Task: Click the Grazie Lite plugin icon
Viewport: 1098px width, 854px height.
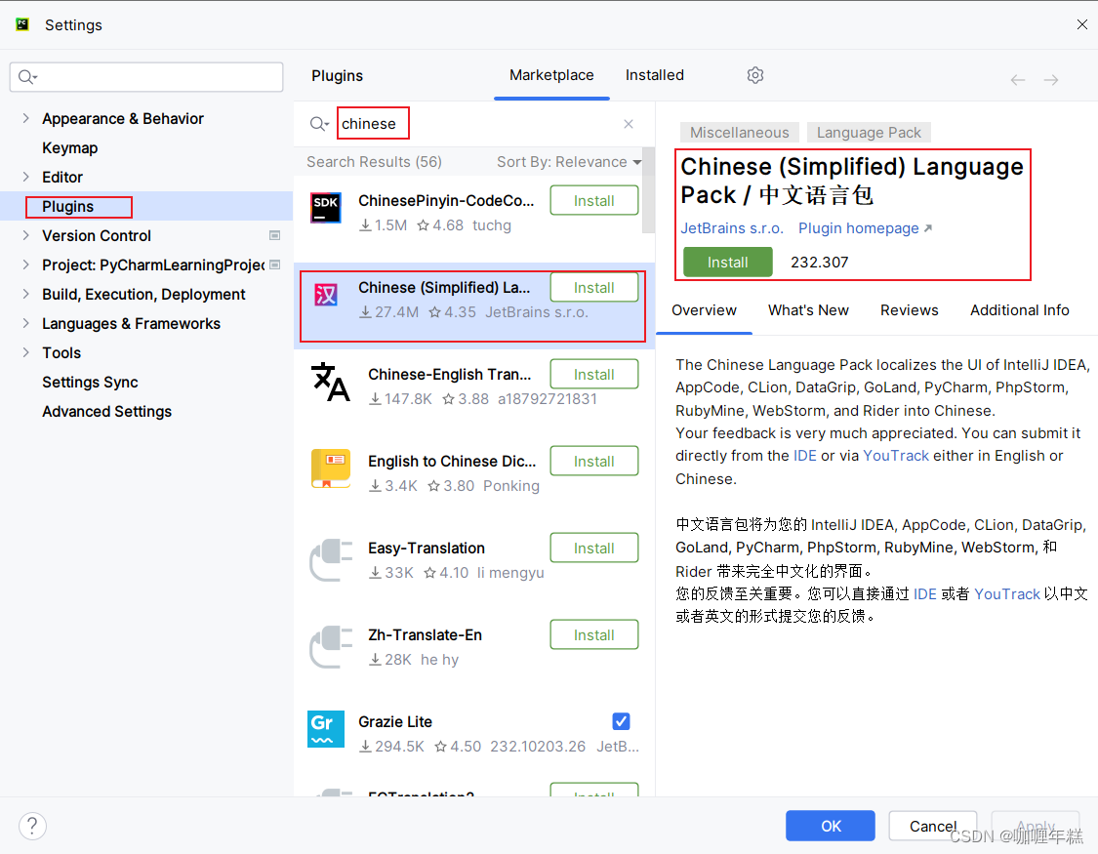Action: (326, 729)
